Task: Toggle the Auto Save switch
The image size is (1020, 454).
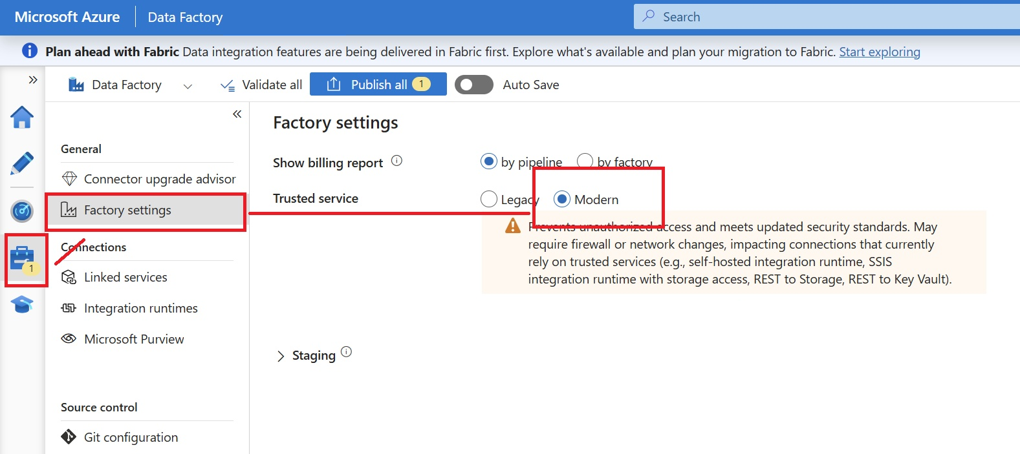Action: tap(474, 85)
